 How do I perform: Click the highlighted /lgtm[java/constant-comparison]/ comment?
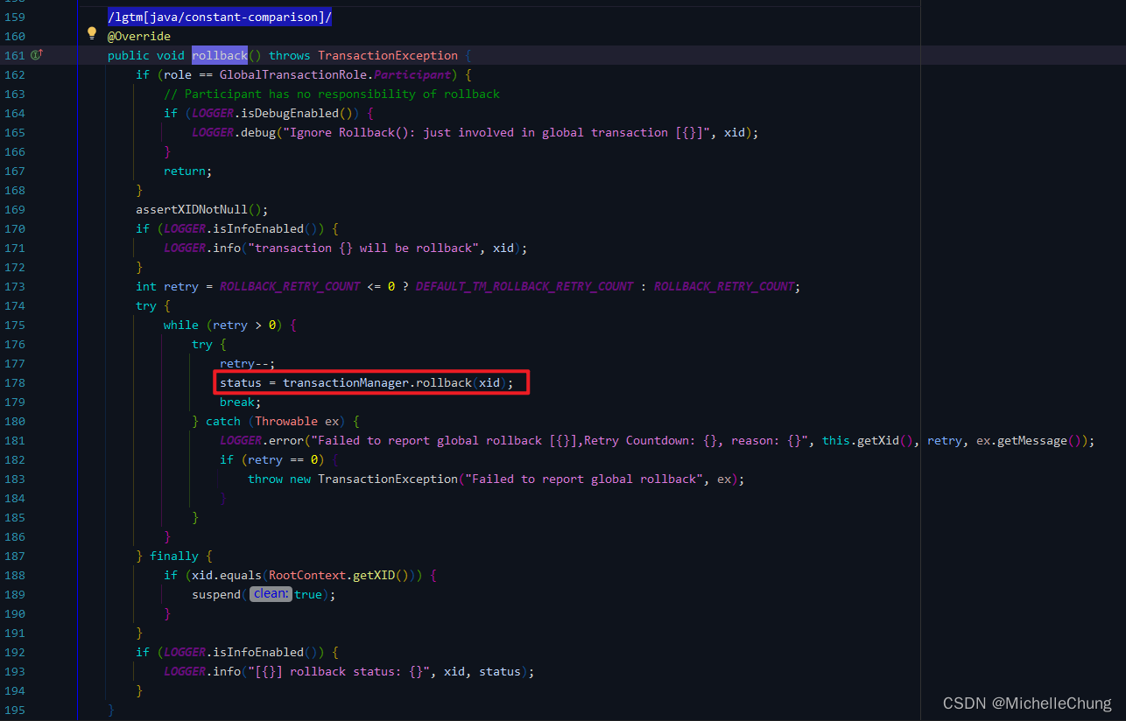point(220,17)
